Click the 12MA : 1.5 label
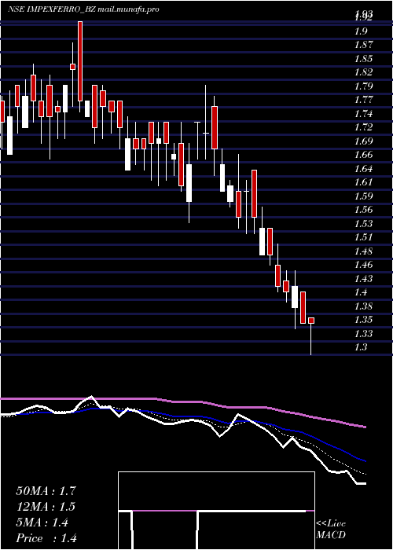This screenshot has height=550, width=393. click(46, 507)
